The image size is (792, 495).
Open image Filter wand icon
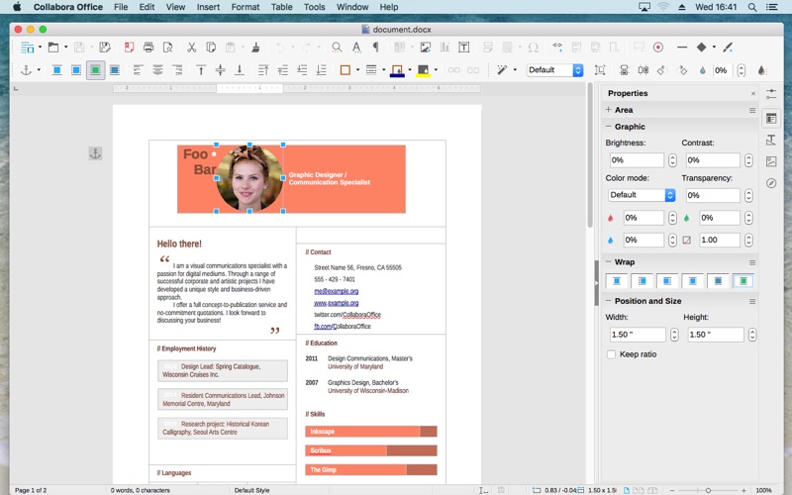tap(502, 70)
